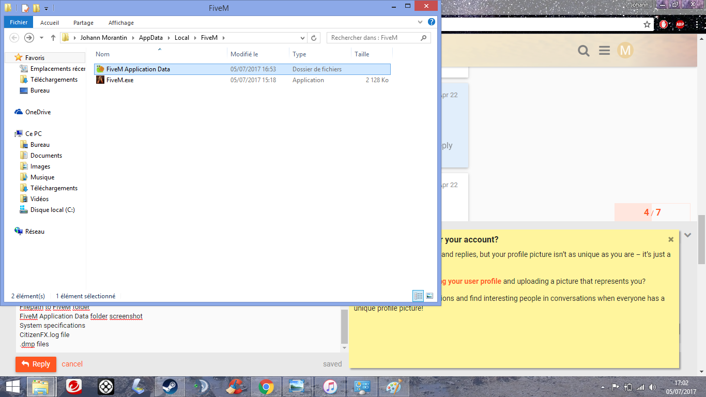Open iTunes from the taskbar

coord(330,387)
